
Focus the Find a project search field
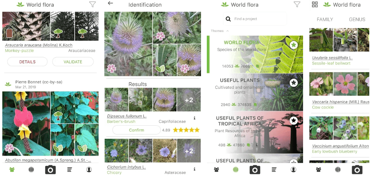click(x=258, y=19)
